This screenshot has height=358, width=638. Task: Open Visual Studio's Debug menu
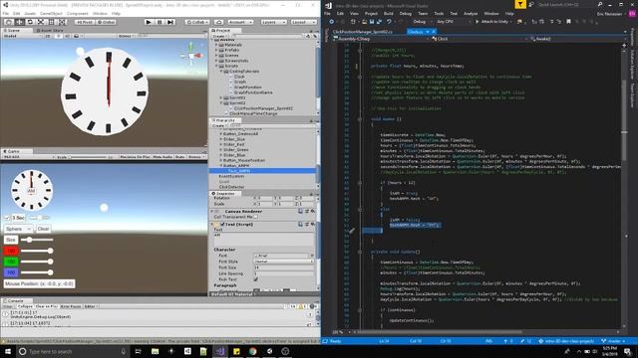click(406, 13)
